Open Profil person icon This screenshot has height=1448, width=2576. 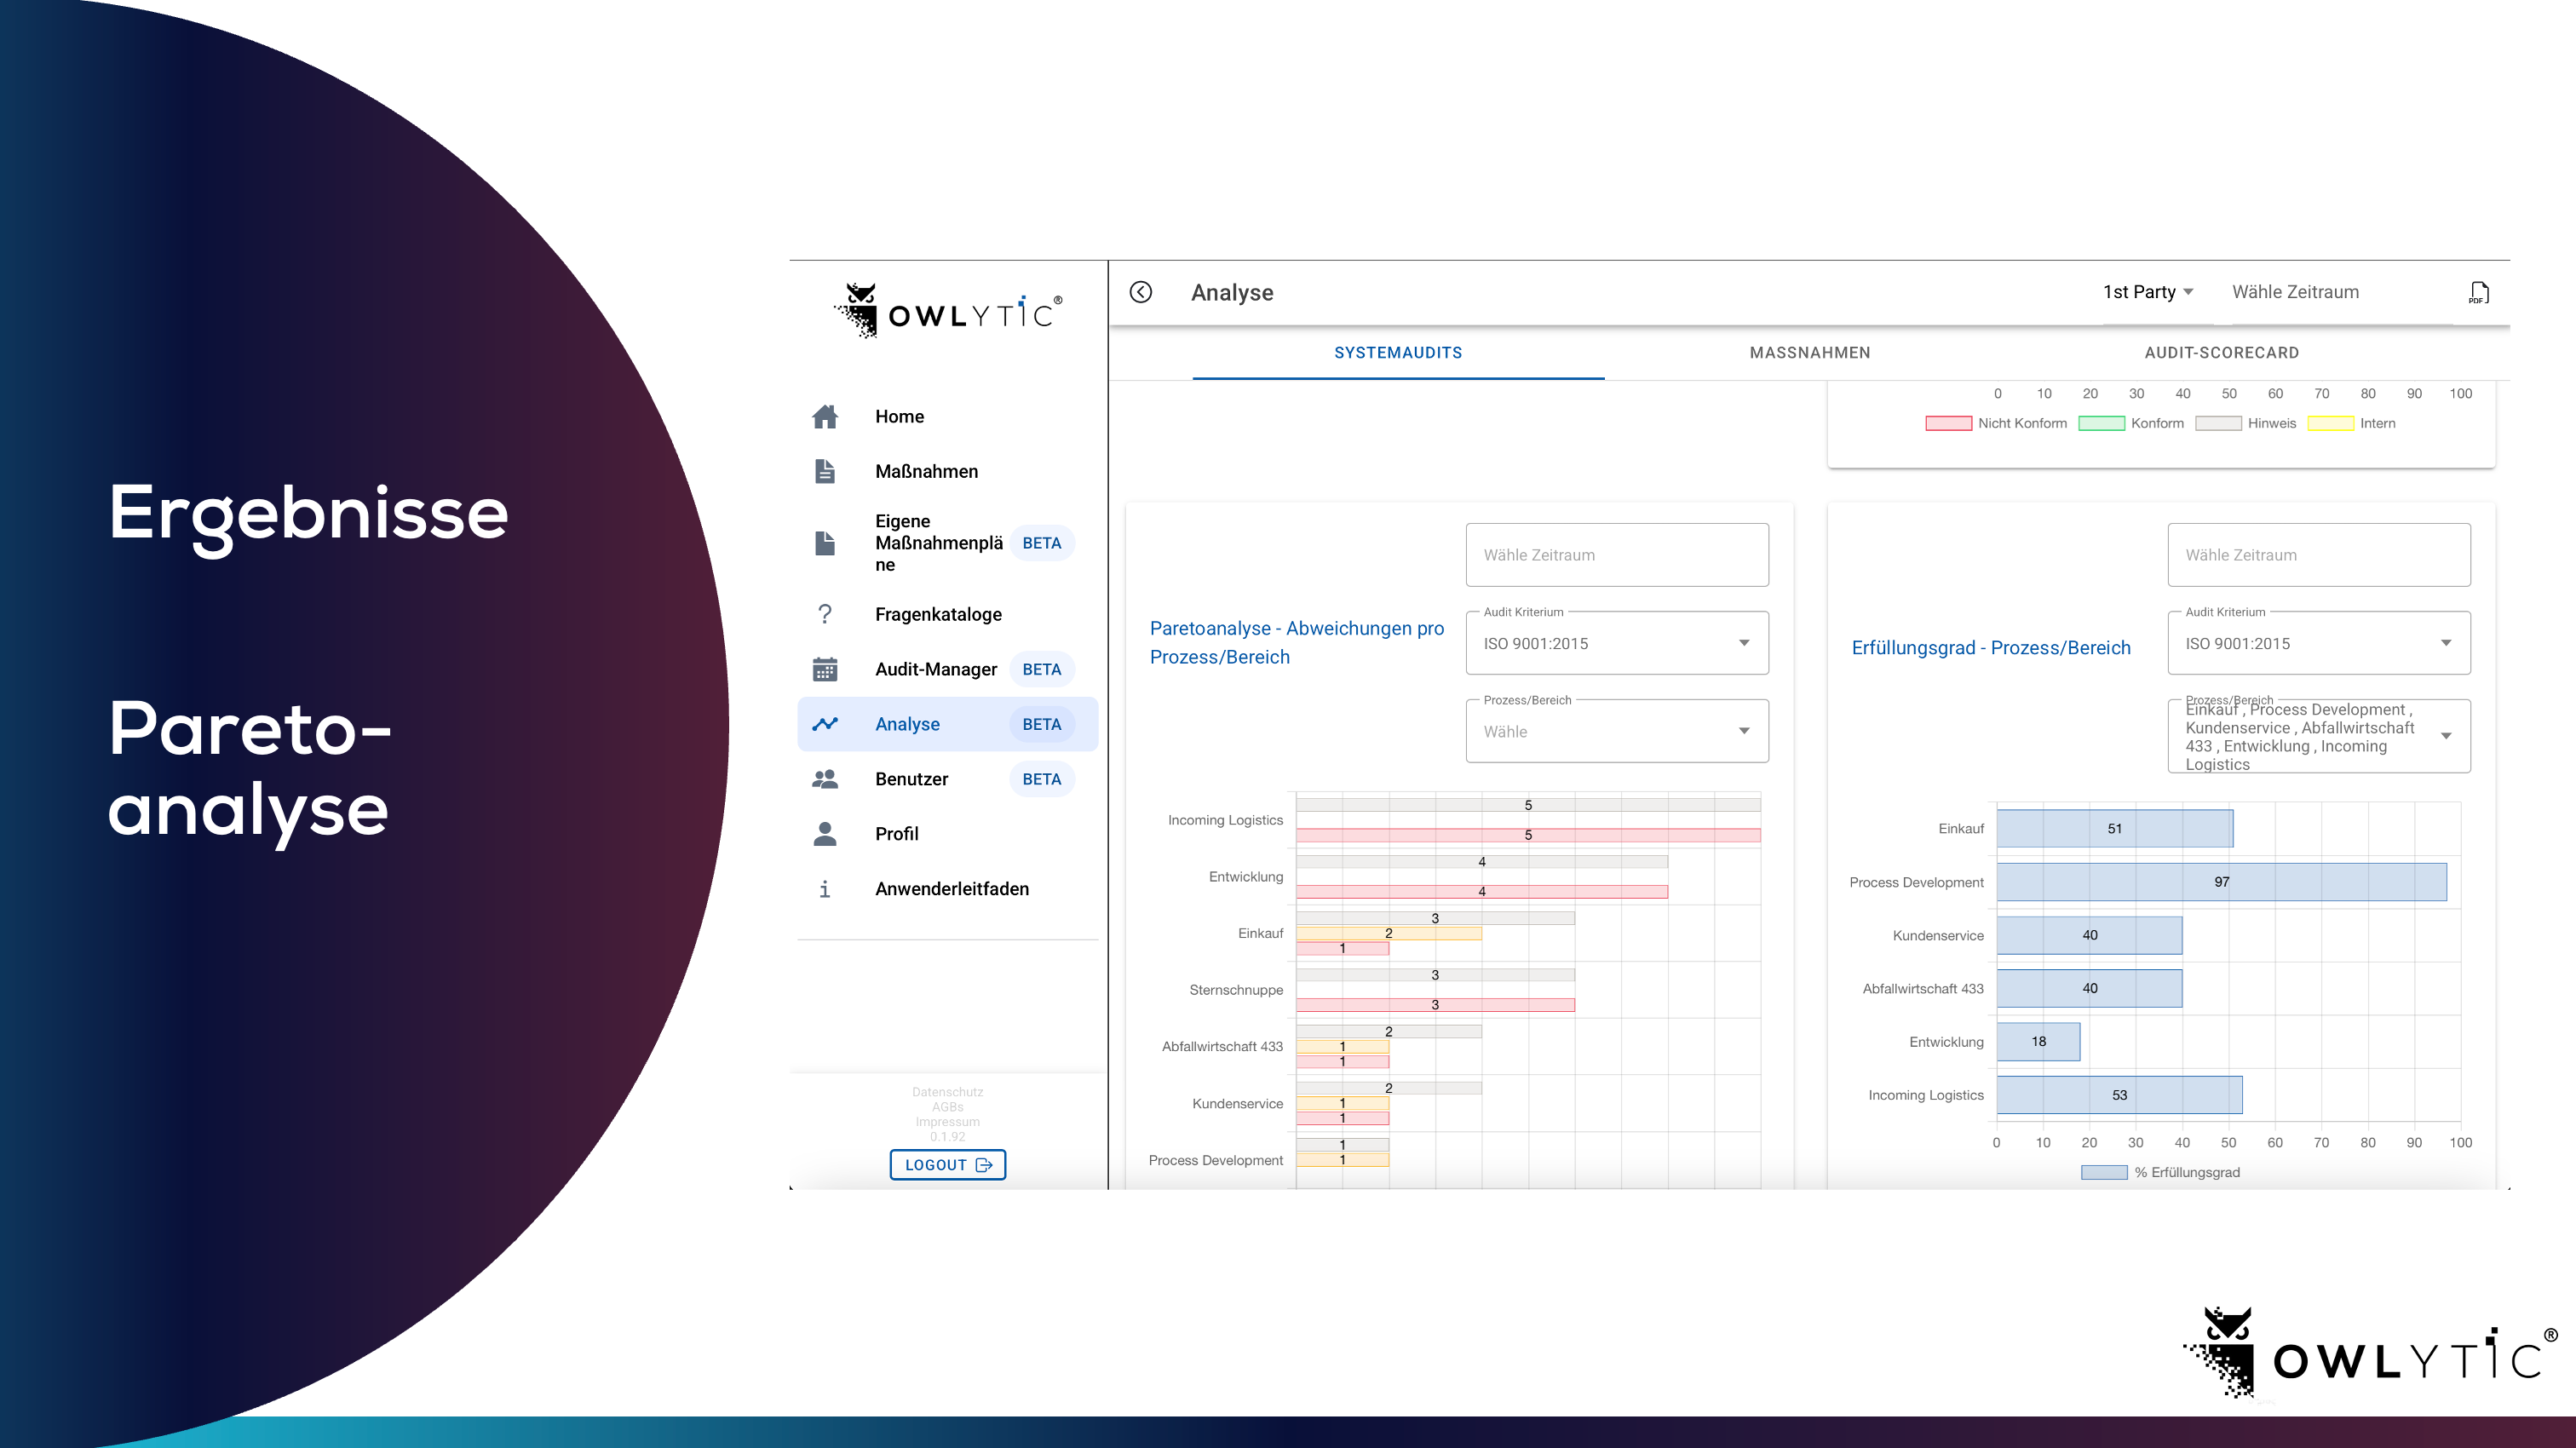point(824,833)
